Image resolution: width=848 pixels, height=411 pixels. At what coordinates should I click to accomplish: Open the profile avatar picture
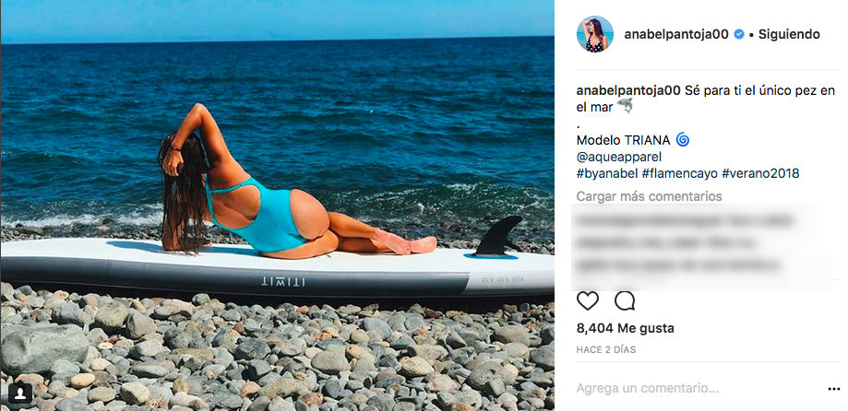595,34
